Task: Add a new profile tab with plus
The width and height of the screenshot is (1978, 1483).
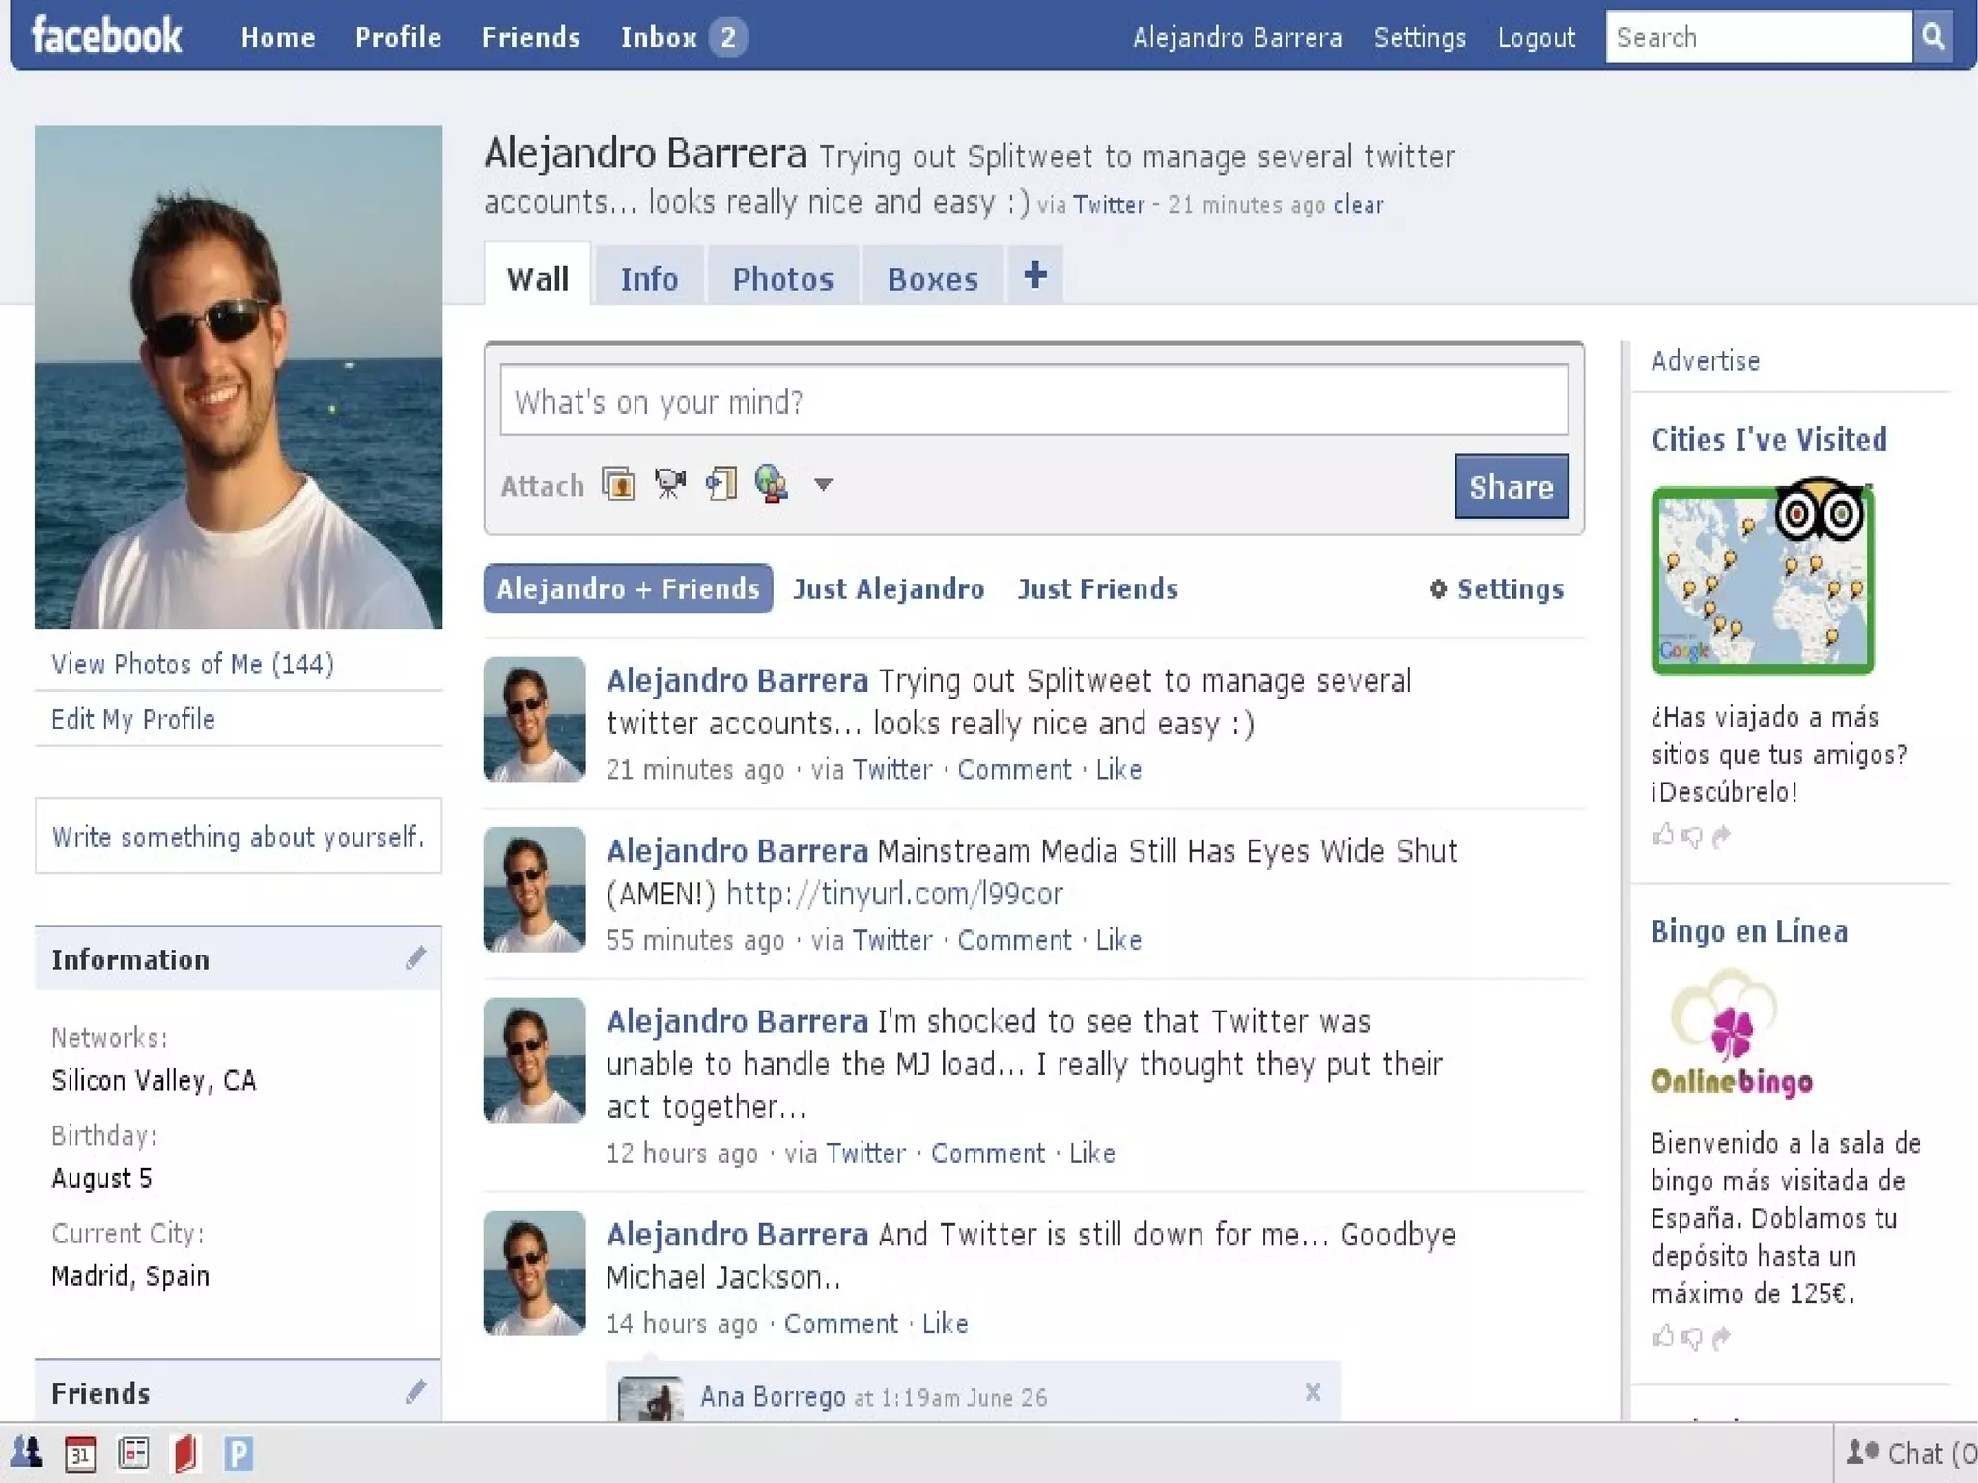Action: pyautogui.click(x=1035, y=276)
